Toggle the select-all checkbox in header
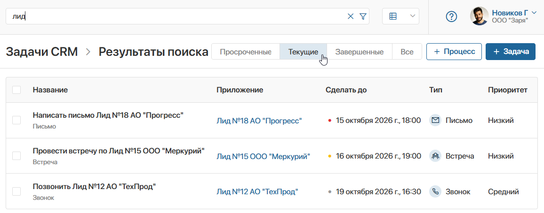 click(x=16, y=90)
